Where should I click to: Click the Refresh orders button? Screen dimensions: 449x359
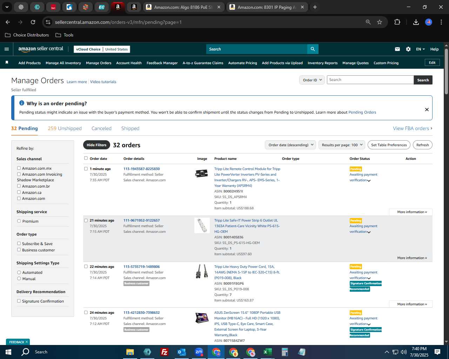(x=422, y=145)
